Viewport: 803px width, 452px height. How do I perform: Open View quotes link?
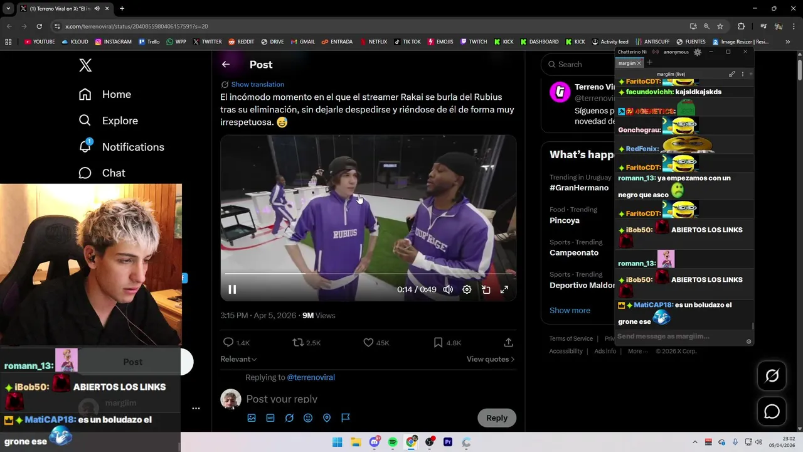tap(491, 359)
